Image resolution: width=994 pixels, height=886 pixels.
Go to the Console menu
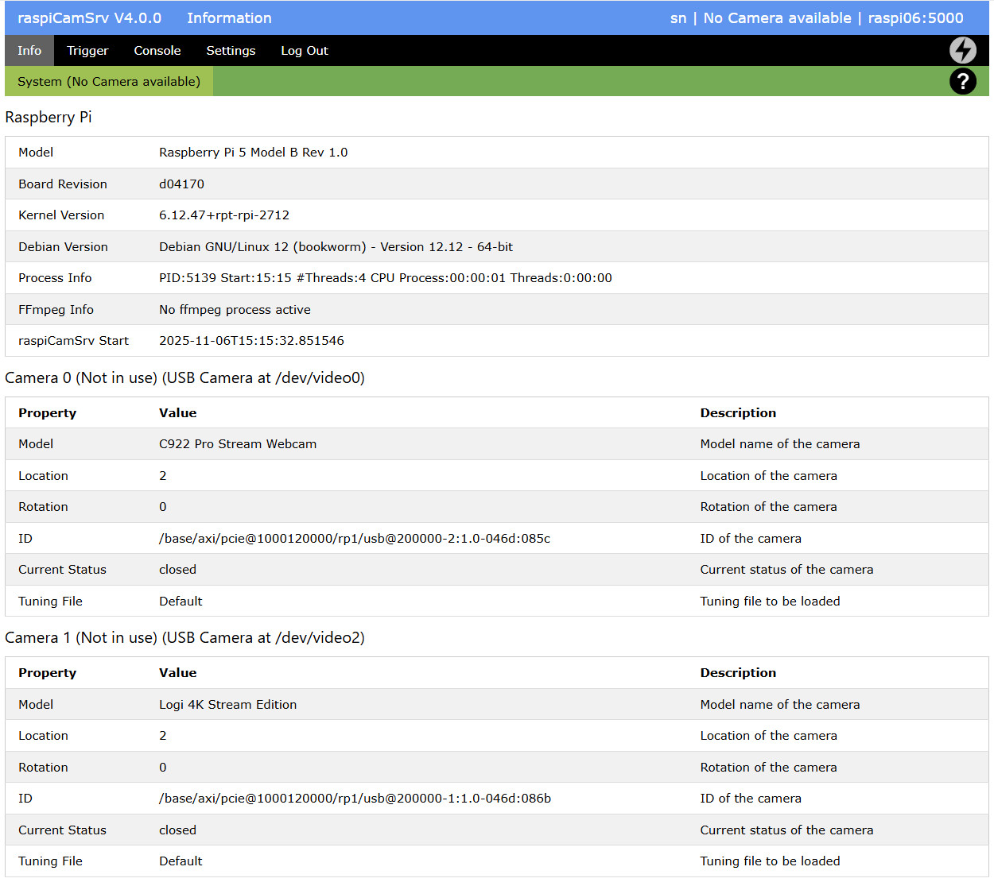point(157,50)
